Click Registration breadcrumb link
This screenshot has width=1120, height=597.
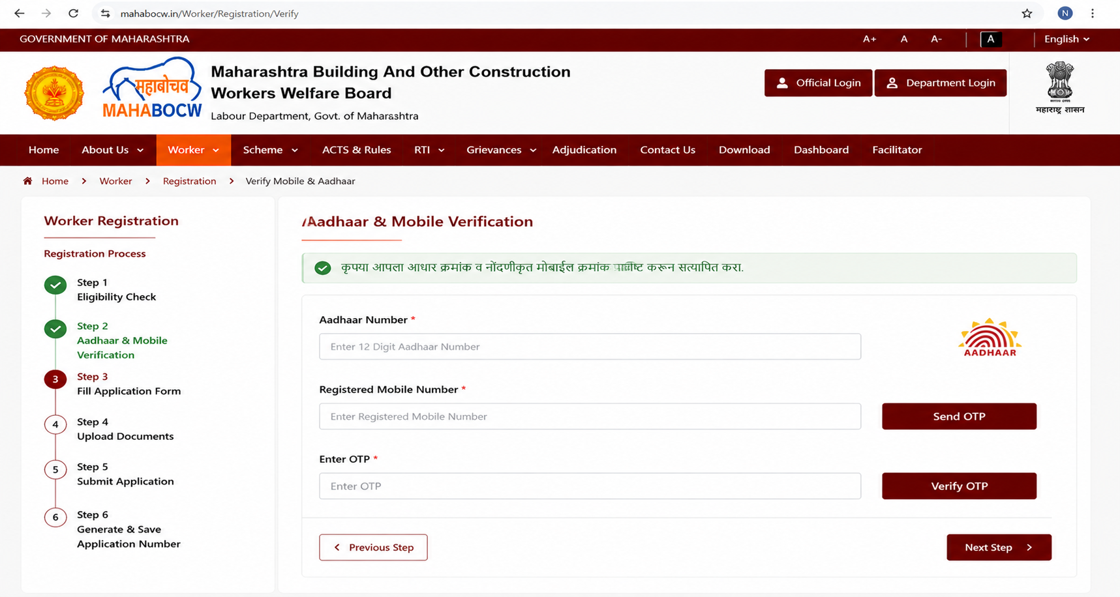coord(189,181)
